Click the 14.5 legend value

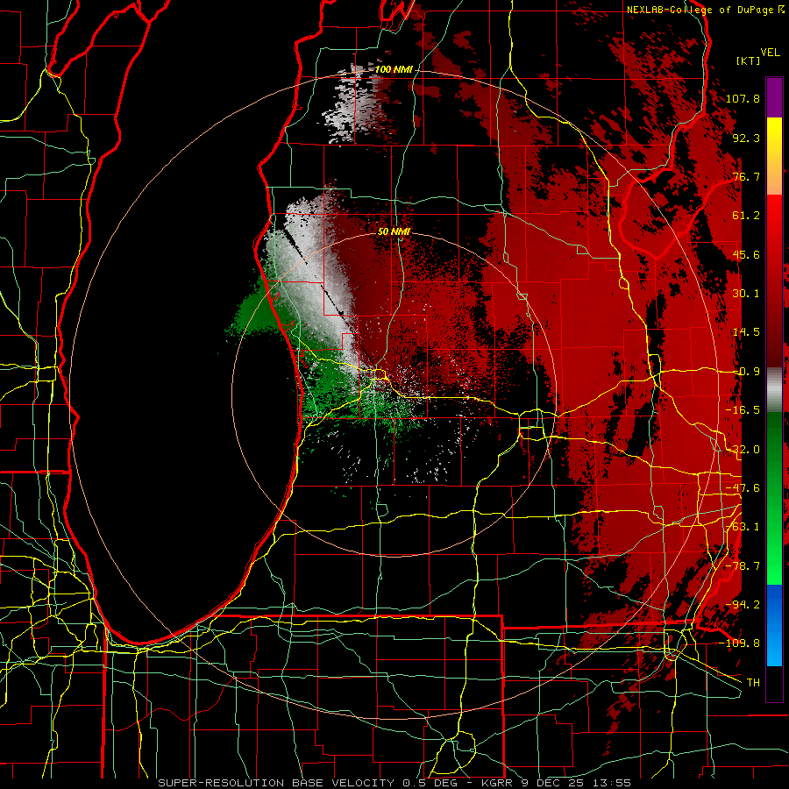pyautogui.click(x=746, y=332)
